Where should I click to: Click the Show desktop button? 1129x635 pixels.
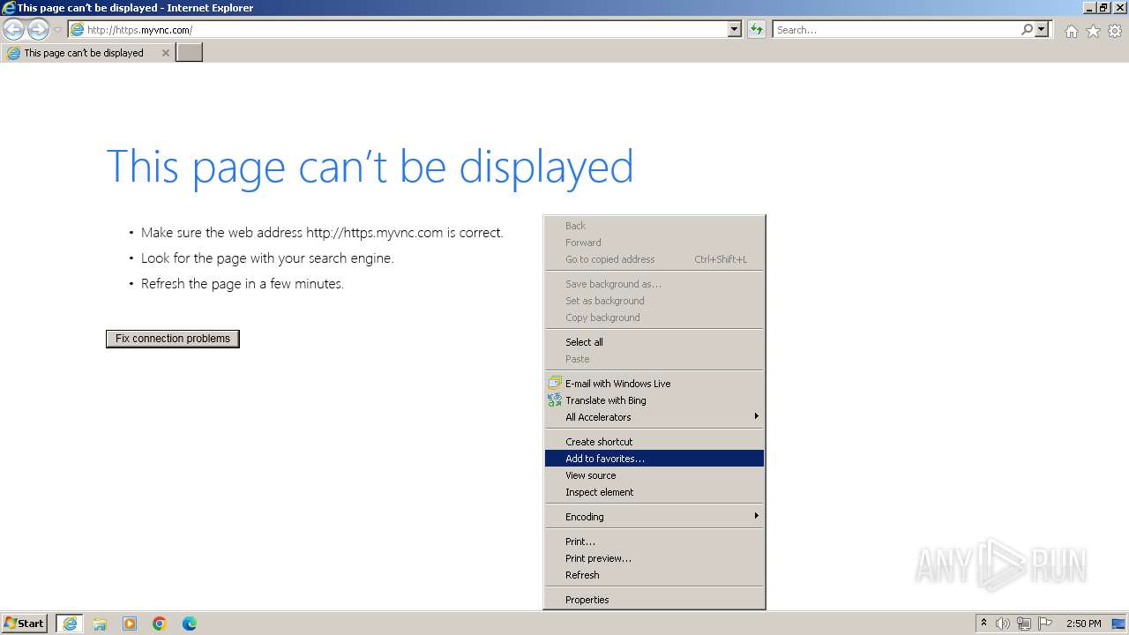point(1119,624)
